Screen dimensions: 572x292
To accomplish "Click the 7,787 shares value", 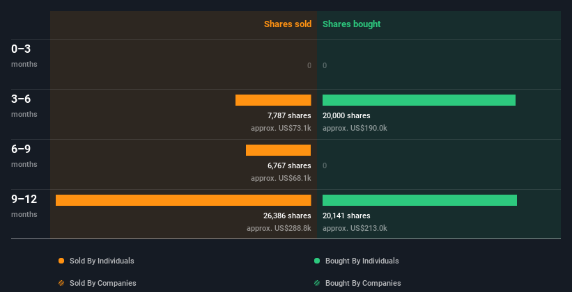I will (x=289, y=115).
